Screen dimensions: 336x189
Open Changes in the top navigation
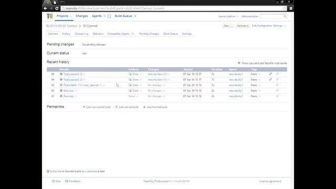pyautogui.click(x=82, y=16)
